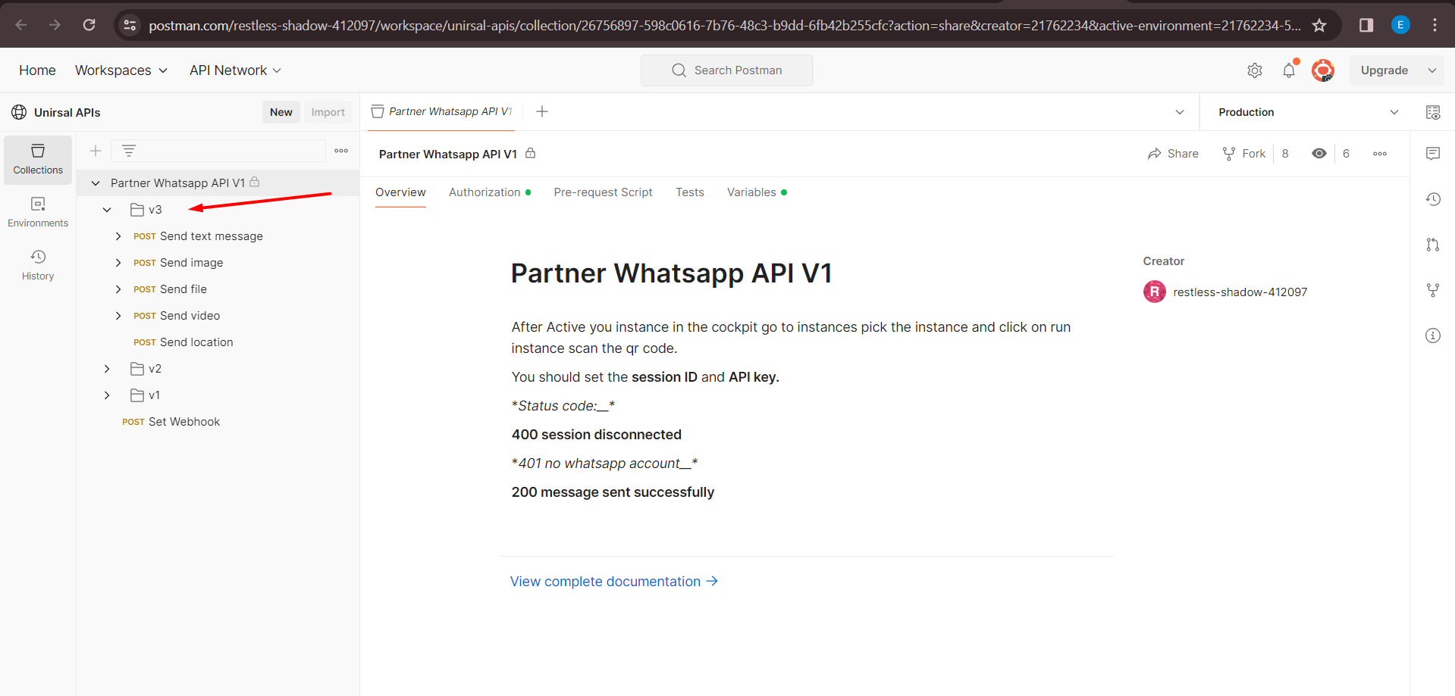Image resolution: width=1455 pixels, height=696 pixels.
Task: Click the Search Postman field
Action: click(x=726, y=70)
